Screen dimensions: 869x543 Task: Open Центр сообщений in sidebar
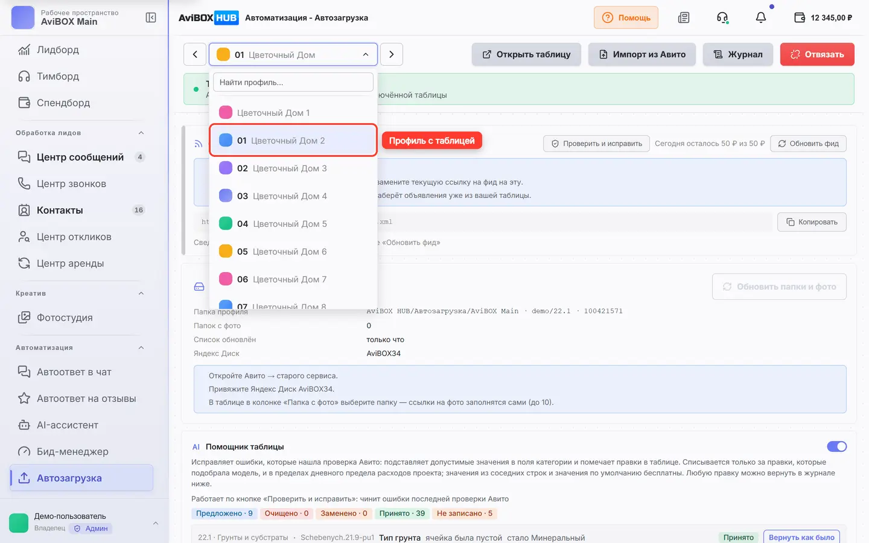click(81, 157)
